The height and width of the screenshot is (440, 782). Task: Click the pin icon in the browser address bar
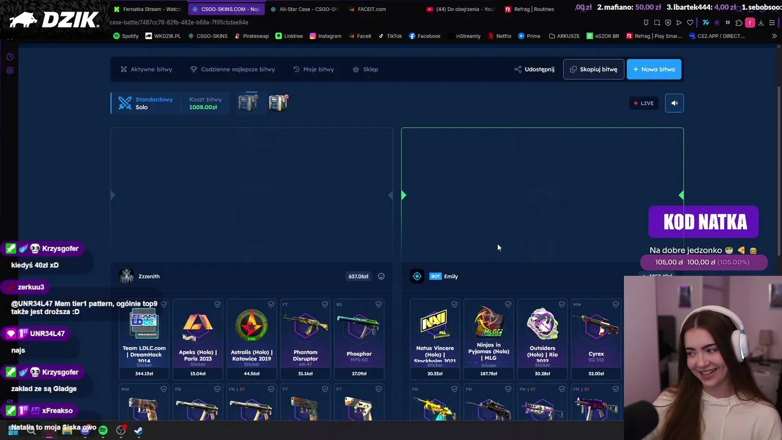click(646, 23)
